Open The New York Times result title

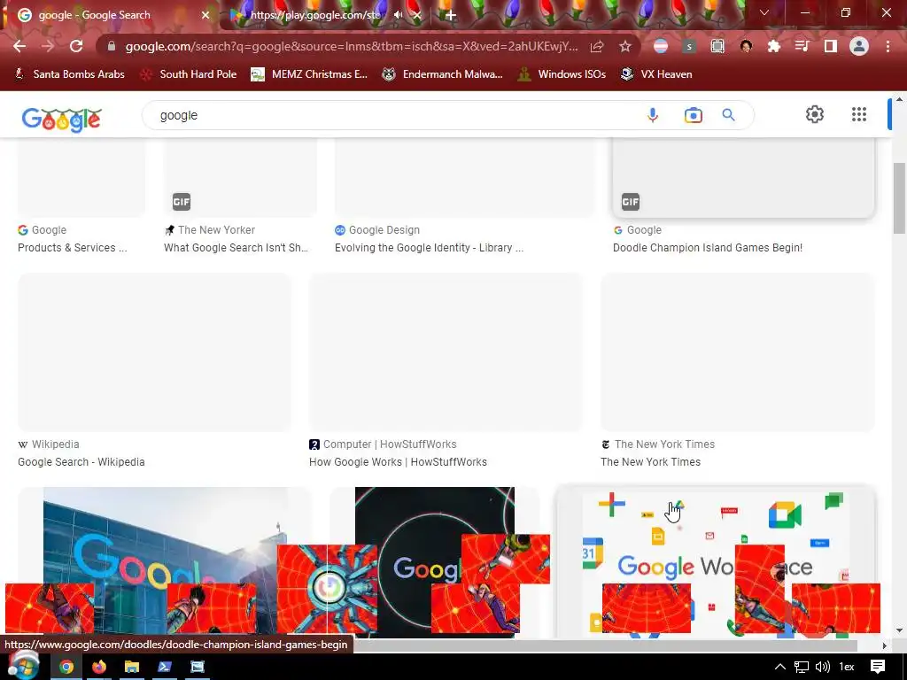coord(650,462)
